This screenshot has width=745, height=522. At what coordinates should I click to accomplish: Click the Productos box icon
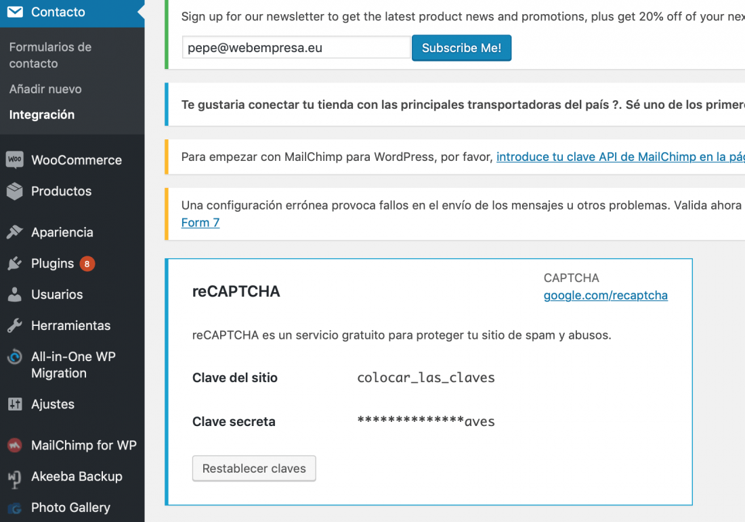(15, 191)
